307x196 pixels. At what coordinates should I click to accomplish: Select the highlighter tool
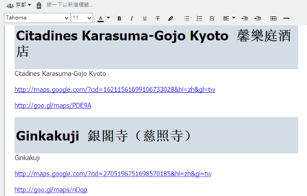tap(171, 18)
